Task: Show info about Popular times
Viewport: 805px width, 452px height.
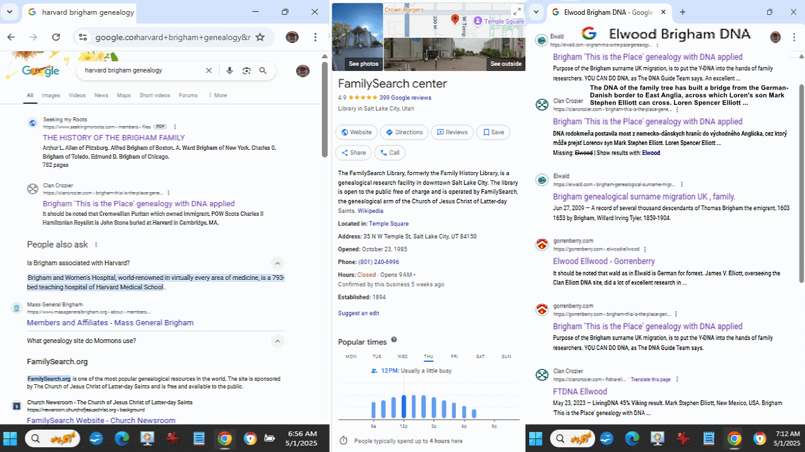Action: [x=394, y=339]
